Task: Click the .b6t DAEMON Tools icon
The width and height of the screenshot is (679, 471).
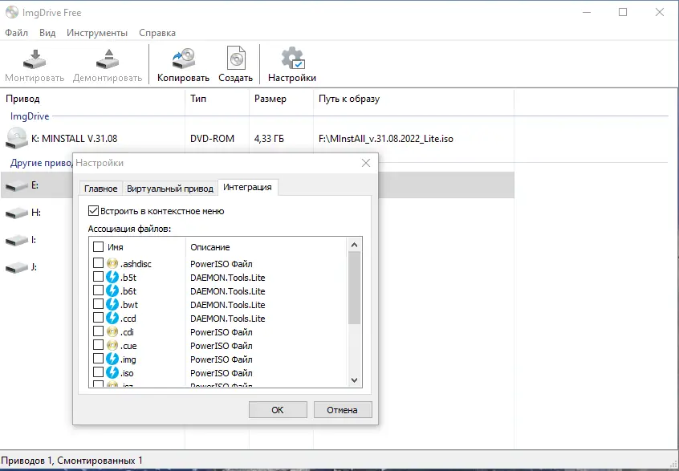Action: point(112,290)
